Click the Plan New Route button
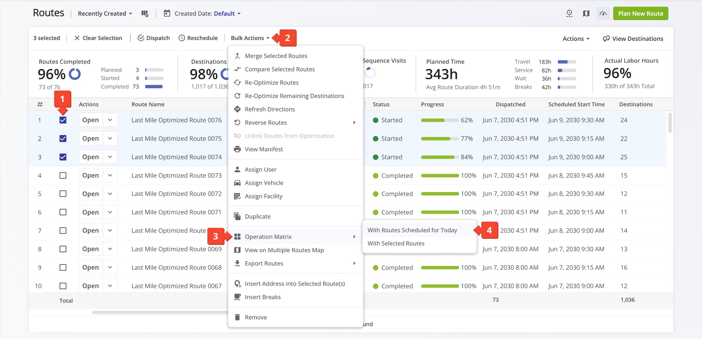The height and width of the screenshot is (339, 702). (x=640, y=14)
